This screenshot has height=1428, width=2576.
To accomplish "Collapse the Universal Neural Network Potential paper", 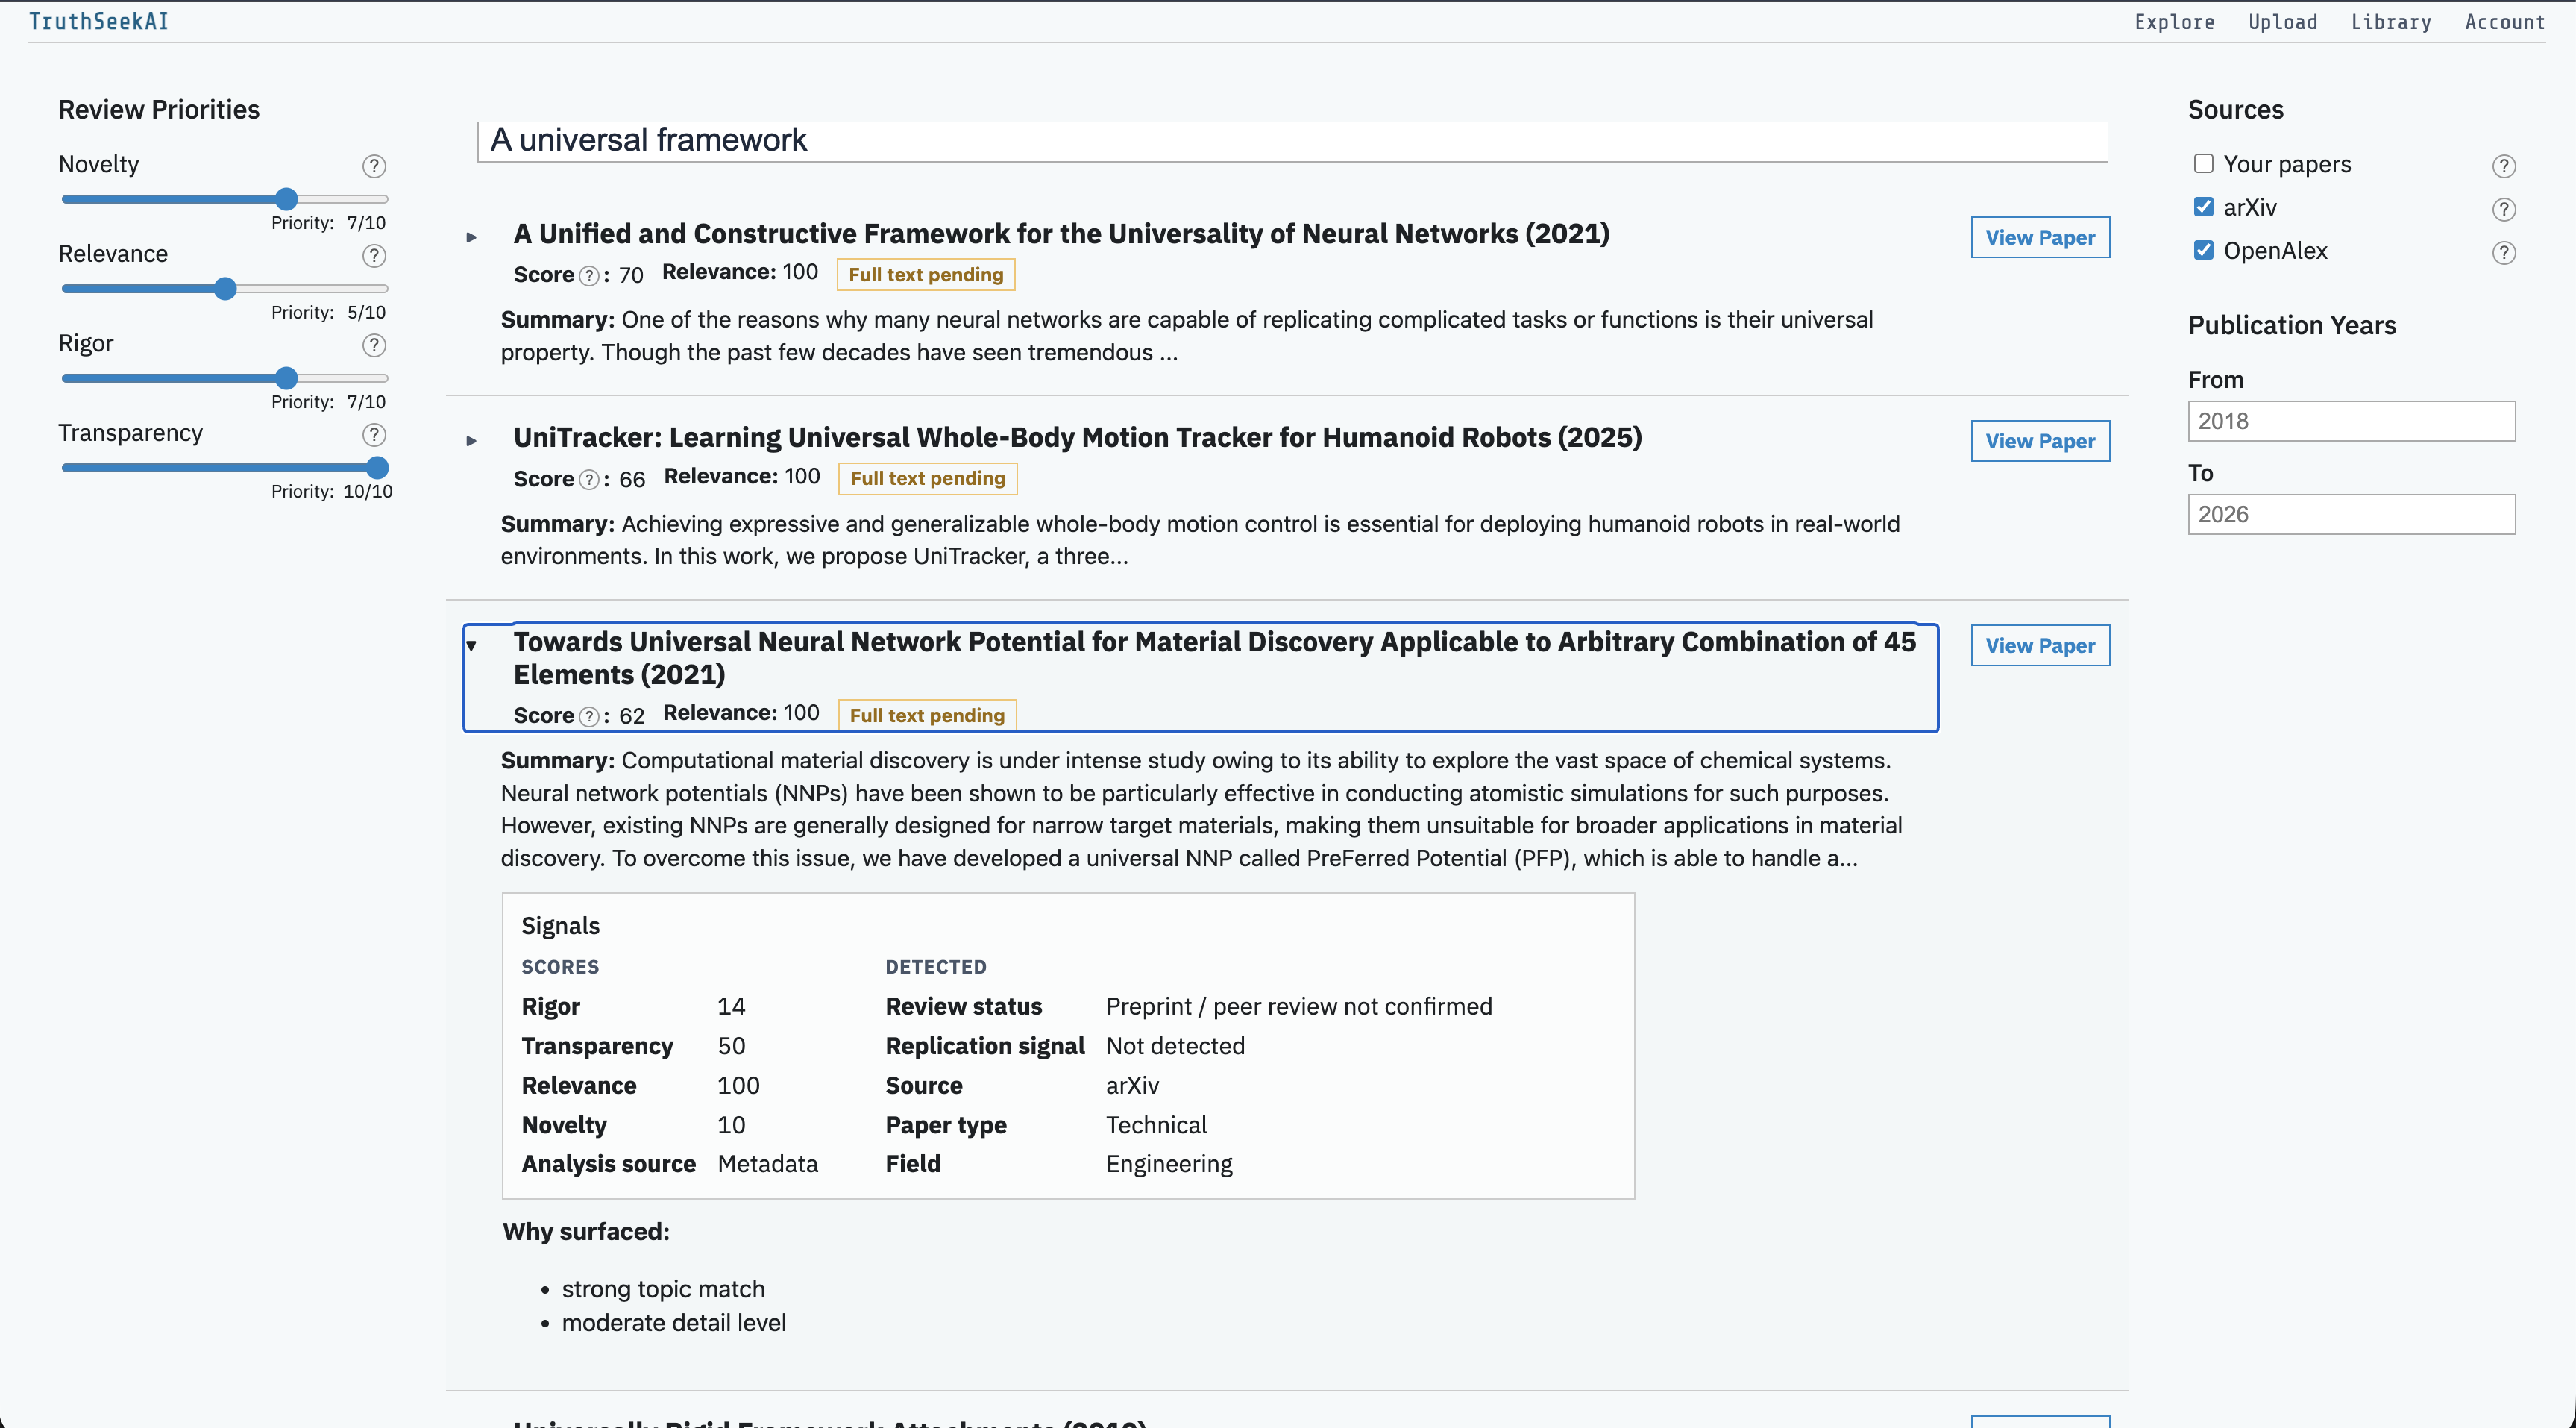I will (x=472, y=645).
